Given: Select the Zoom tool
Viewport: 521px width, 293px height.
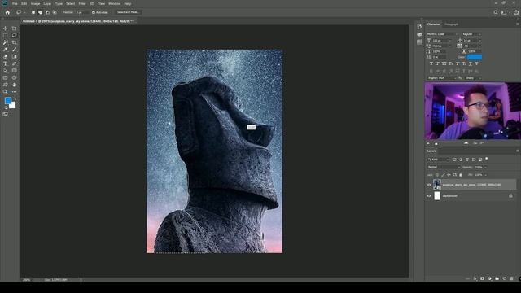Looking at the screenshot, I should [x=6, y=92].
